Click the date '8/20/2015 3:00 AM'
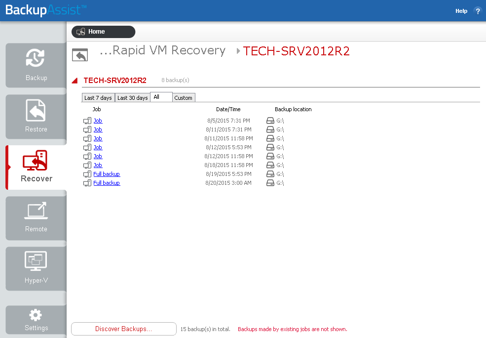Screen dimensions: 486x338 [x=228, y=183]
